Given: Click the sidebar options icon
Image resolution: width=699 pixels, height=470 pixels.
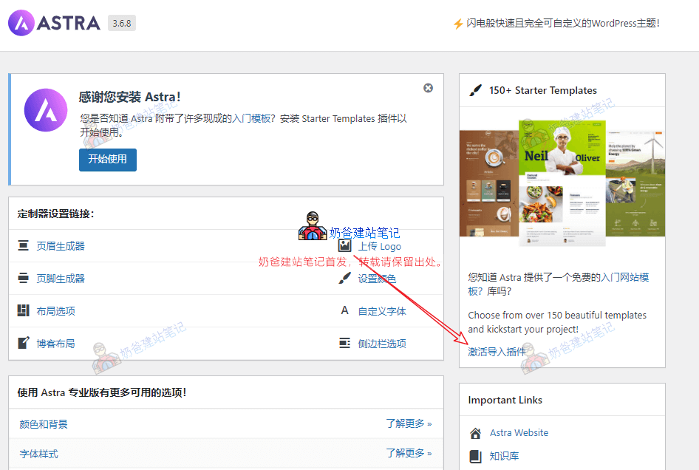Looking at the screenshot, I should [x=344, y=344].
